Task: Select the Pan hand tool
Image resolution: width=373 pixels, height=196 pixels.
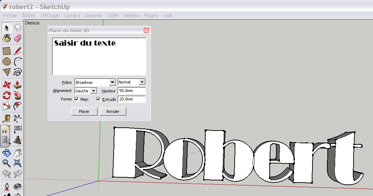Action: coord(18,153)
